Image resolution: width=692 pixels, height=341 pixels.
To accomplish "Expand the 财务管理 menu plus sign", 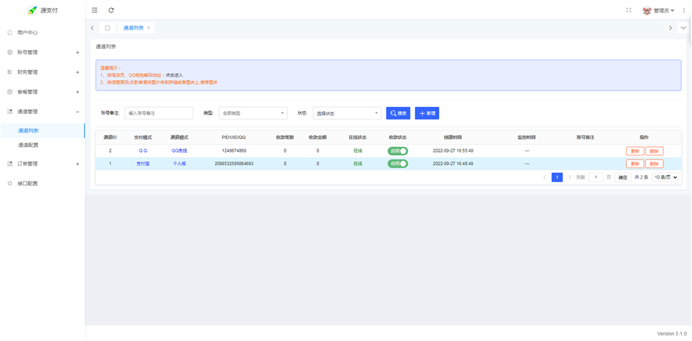I will 78,72.
